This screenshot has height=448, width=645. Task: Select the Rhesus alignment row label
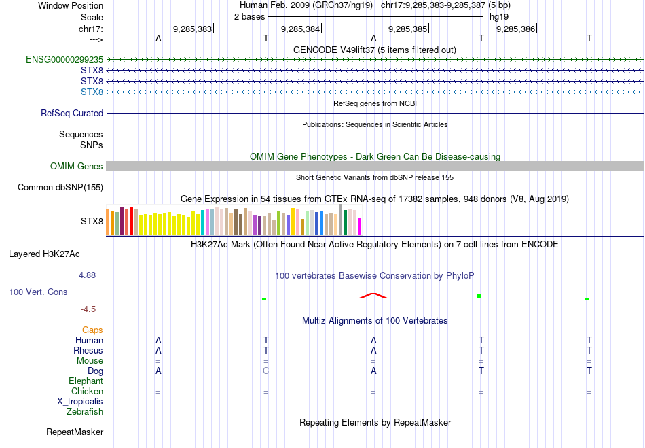(x=88, y=350)
